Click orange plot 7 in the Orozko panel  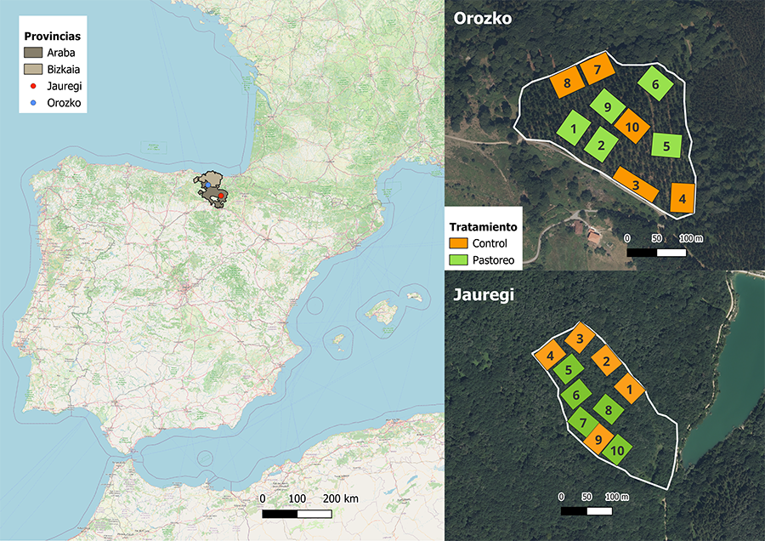598,69
